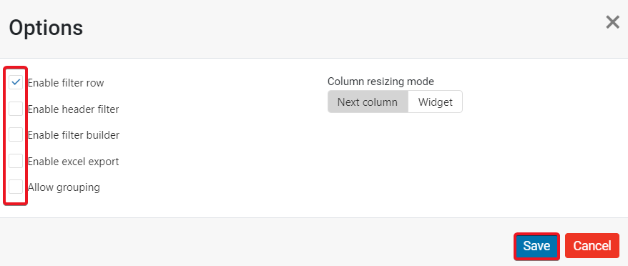The width and height of the screenshot is (628, 266).
Task: Turn on the Enable excel export checkbox
Action: point(16,161)
